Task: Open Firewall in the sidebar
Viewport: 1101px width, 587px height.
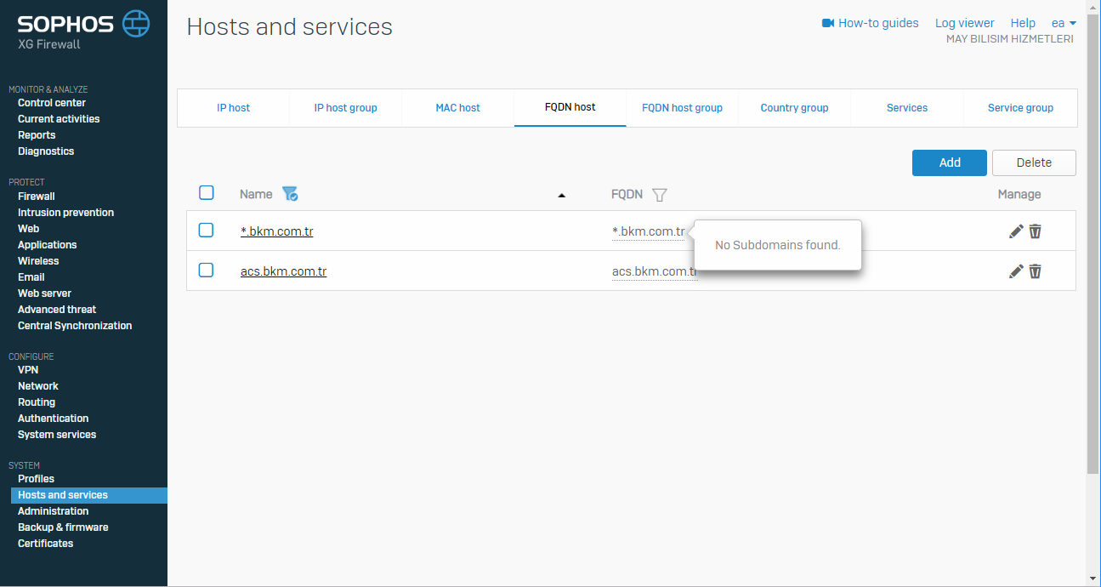Action: [37, 197]
